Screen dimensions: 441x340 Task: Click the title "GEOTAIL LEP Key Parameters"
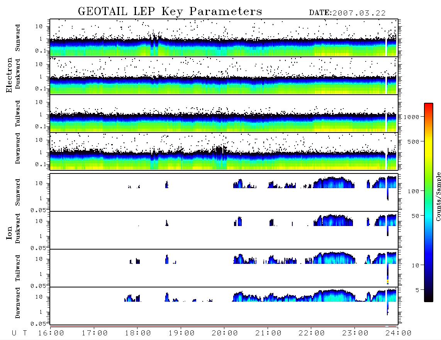coord(170,12)
